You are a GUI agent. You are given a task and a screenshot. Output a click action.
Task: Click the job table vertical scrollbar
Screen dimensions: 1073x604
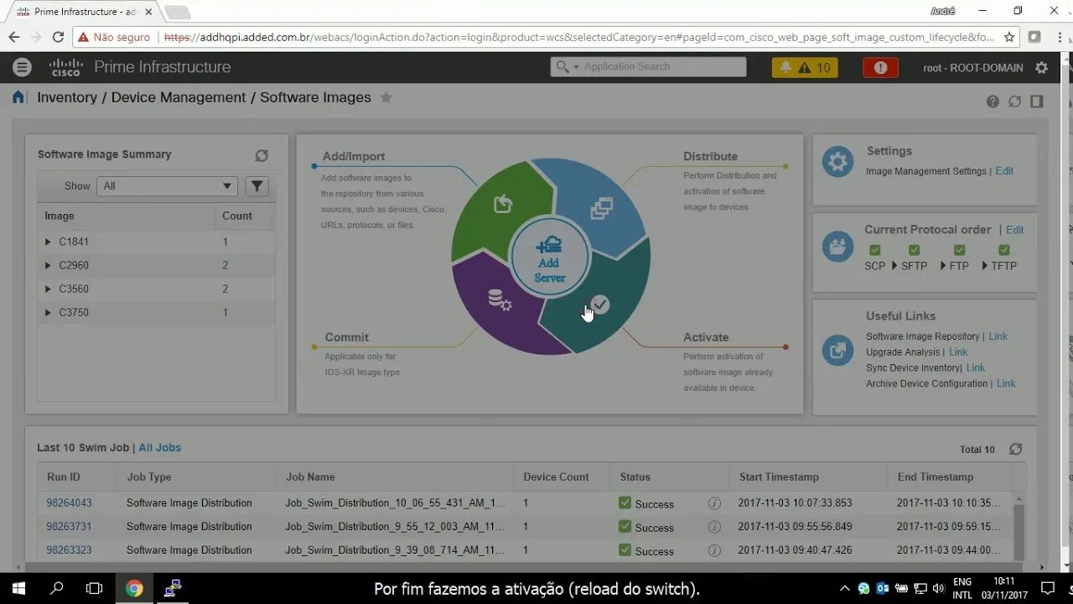(x=1019, y=533)
